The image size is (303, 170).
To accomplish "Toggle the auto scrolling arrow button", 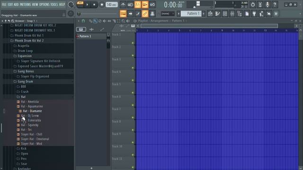I will click(x=130, y=14).
